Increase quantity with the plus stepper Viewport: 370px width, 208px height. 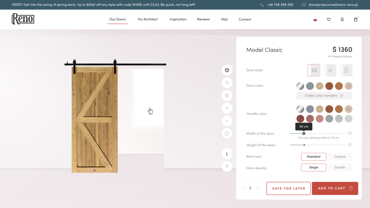click(258, 189)
